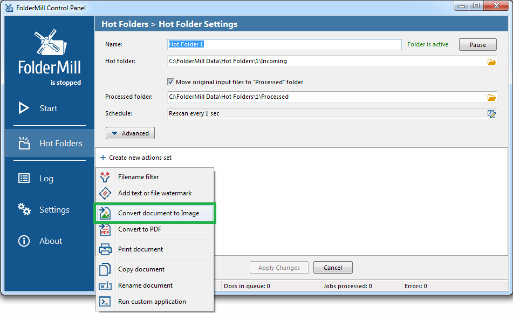
Task: Choose Filename filter from the menu
Action: [x=155, y=177]
